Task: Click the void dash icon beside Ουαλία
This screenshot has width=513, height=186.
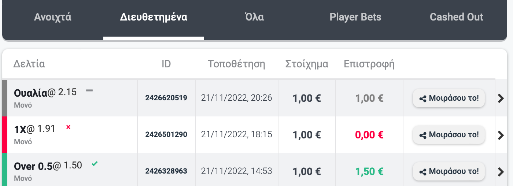Action: [x=89, y=91]
